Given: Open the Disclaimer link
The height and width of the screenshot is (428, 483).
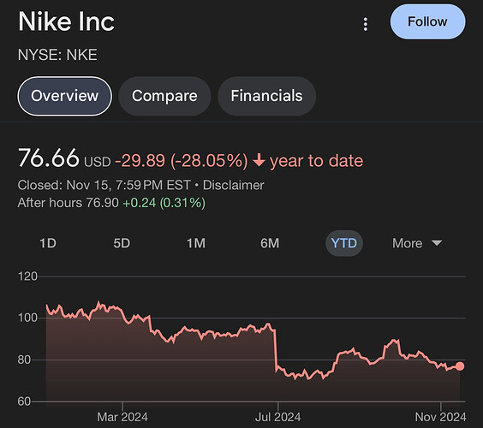Looking at the screenshot, I should tap(234, 186).
